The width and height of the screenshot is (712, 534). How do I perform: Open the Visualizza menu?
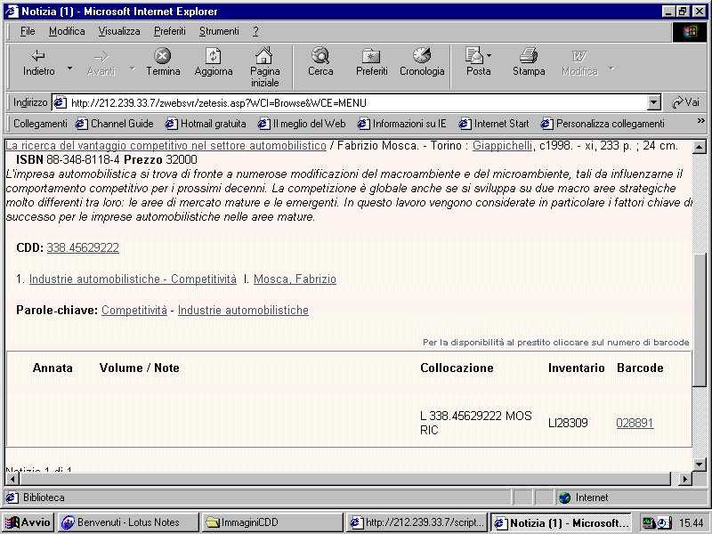point(119,31)
